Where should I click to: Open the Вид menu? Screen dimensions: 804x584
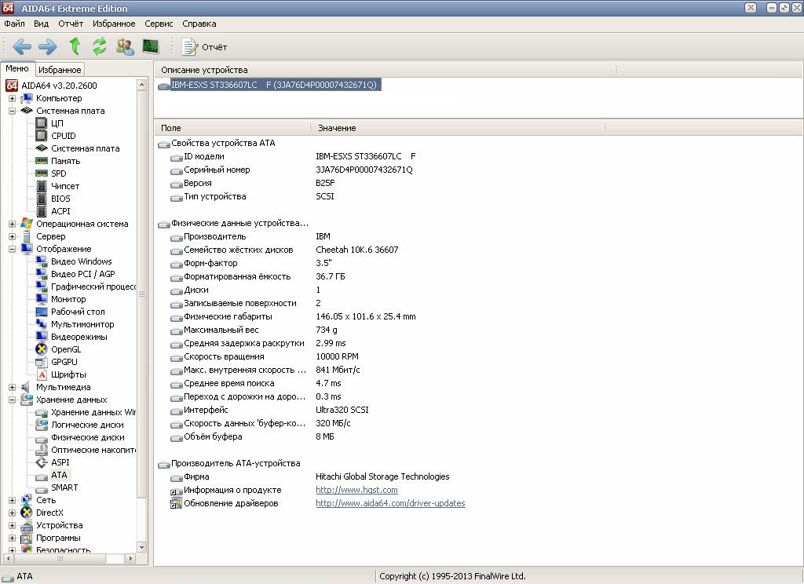point(41,24)
